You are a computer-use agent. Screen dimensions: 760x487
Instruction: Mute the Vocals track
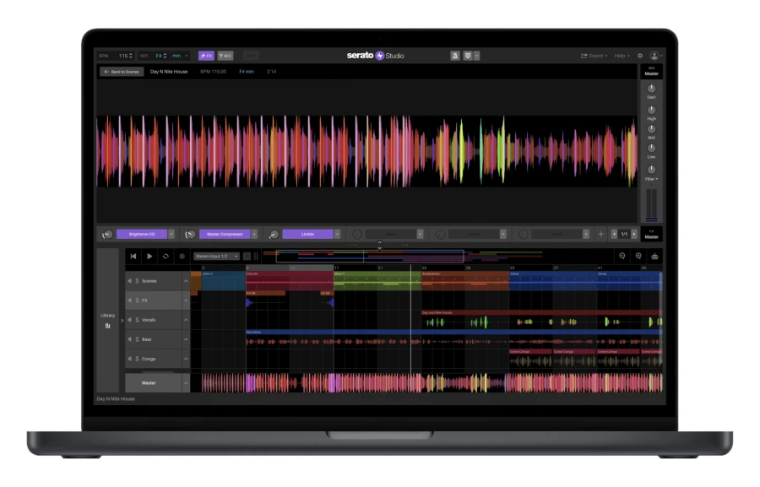click(x=130, y=320)
